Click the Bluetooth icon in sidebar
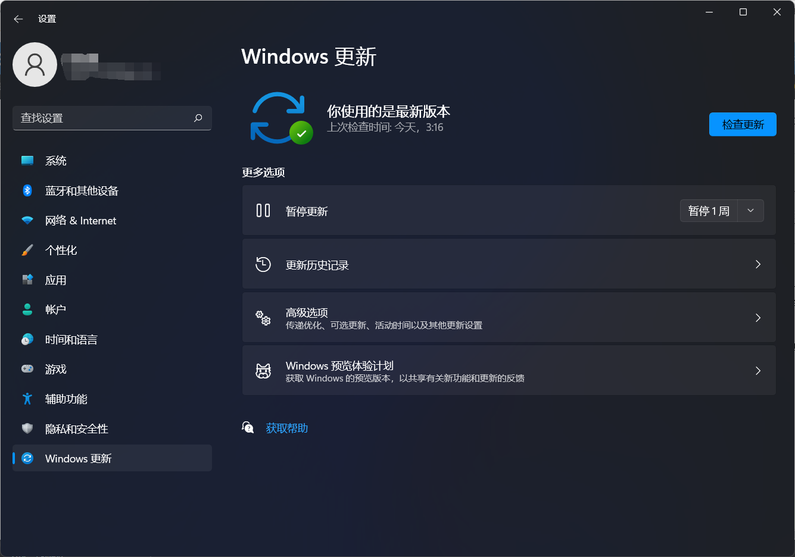 (27, 190)
